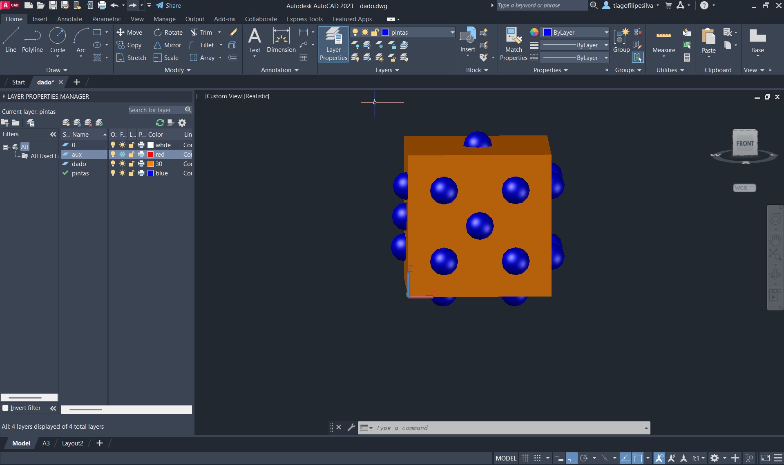The image size is (784, 465).
Task: Enable the Invert filter checkbox
Action: point(6,408)
